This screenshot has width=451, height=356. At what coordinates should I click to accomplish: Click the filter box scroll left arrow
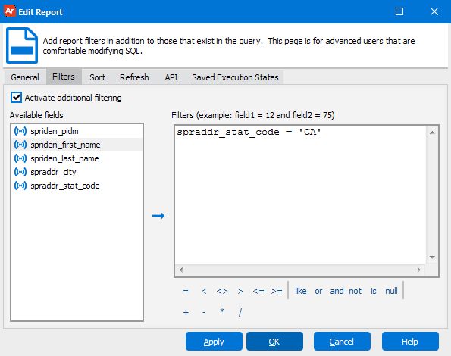click(x=181, y=270)
